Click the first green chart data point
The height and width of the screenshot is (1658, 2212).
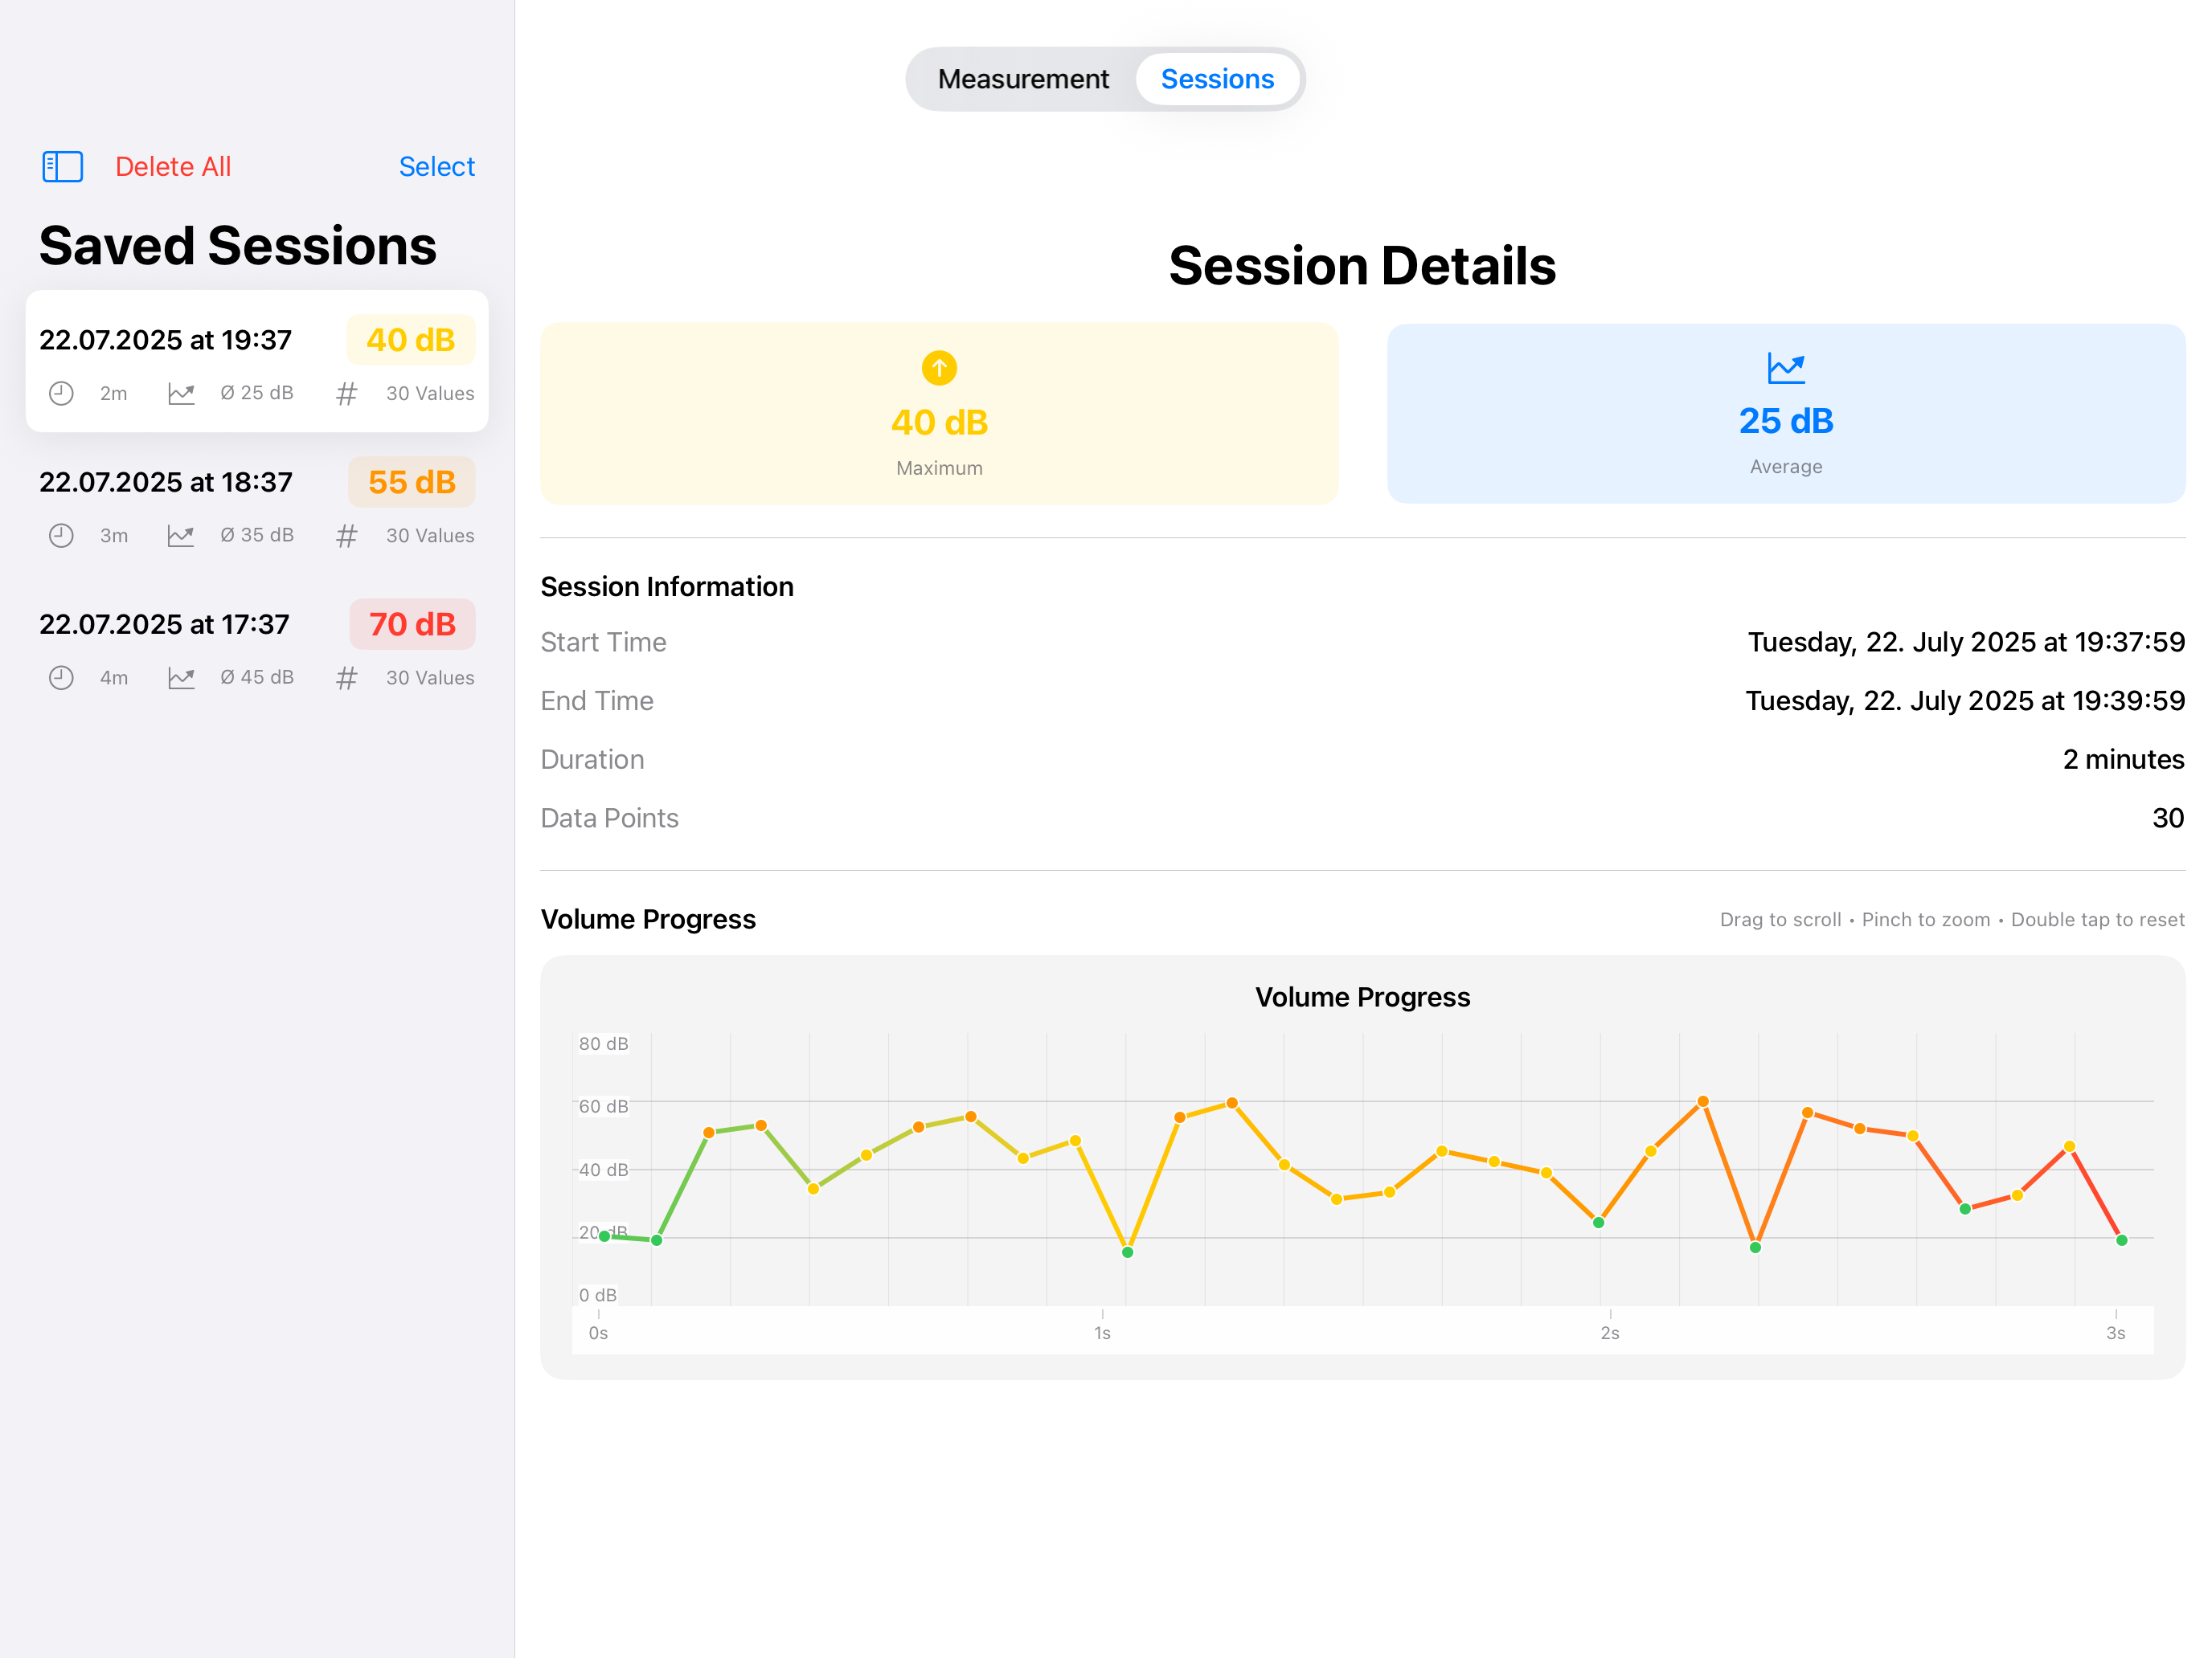coord(604,1236)
